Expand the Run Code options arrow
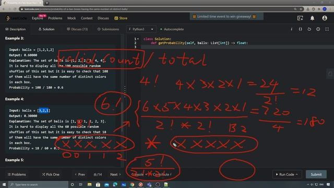 pos(297,174)
